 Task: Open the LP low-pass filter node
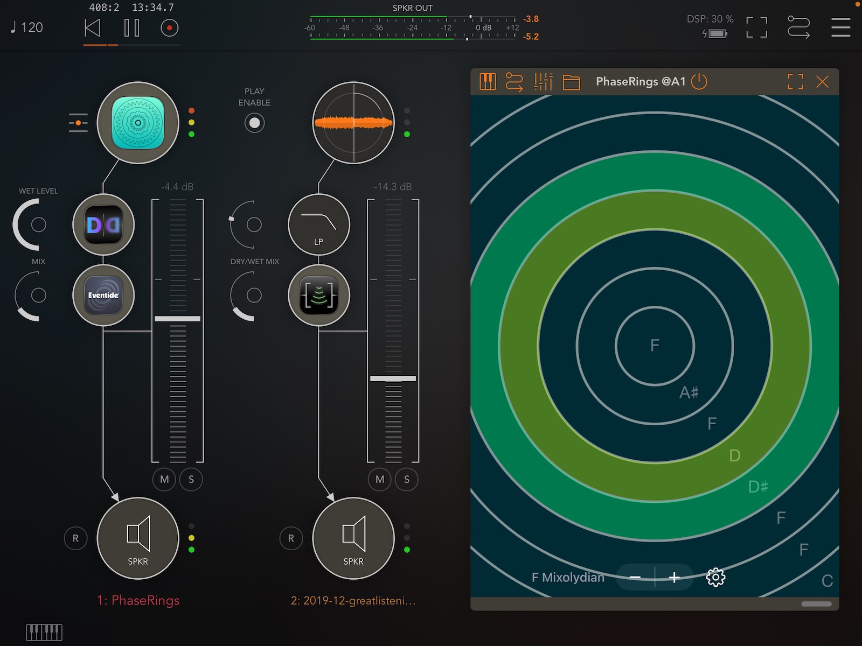click(x=319, y=224)
